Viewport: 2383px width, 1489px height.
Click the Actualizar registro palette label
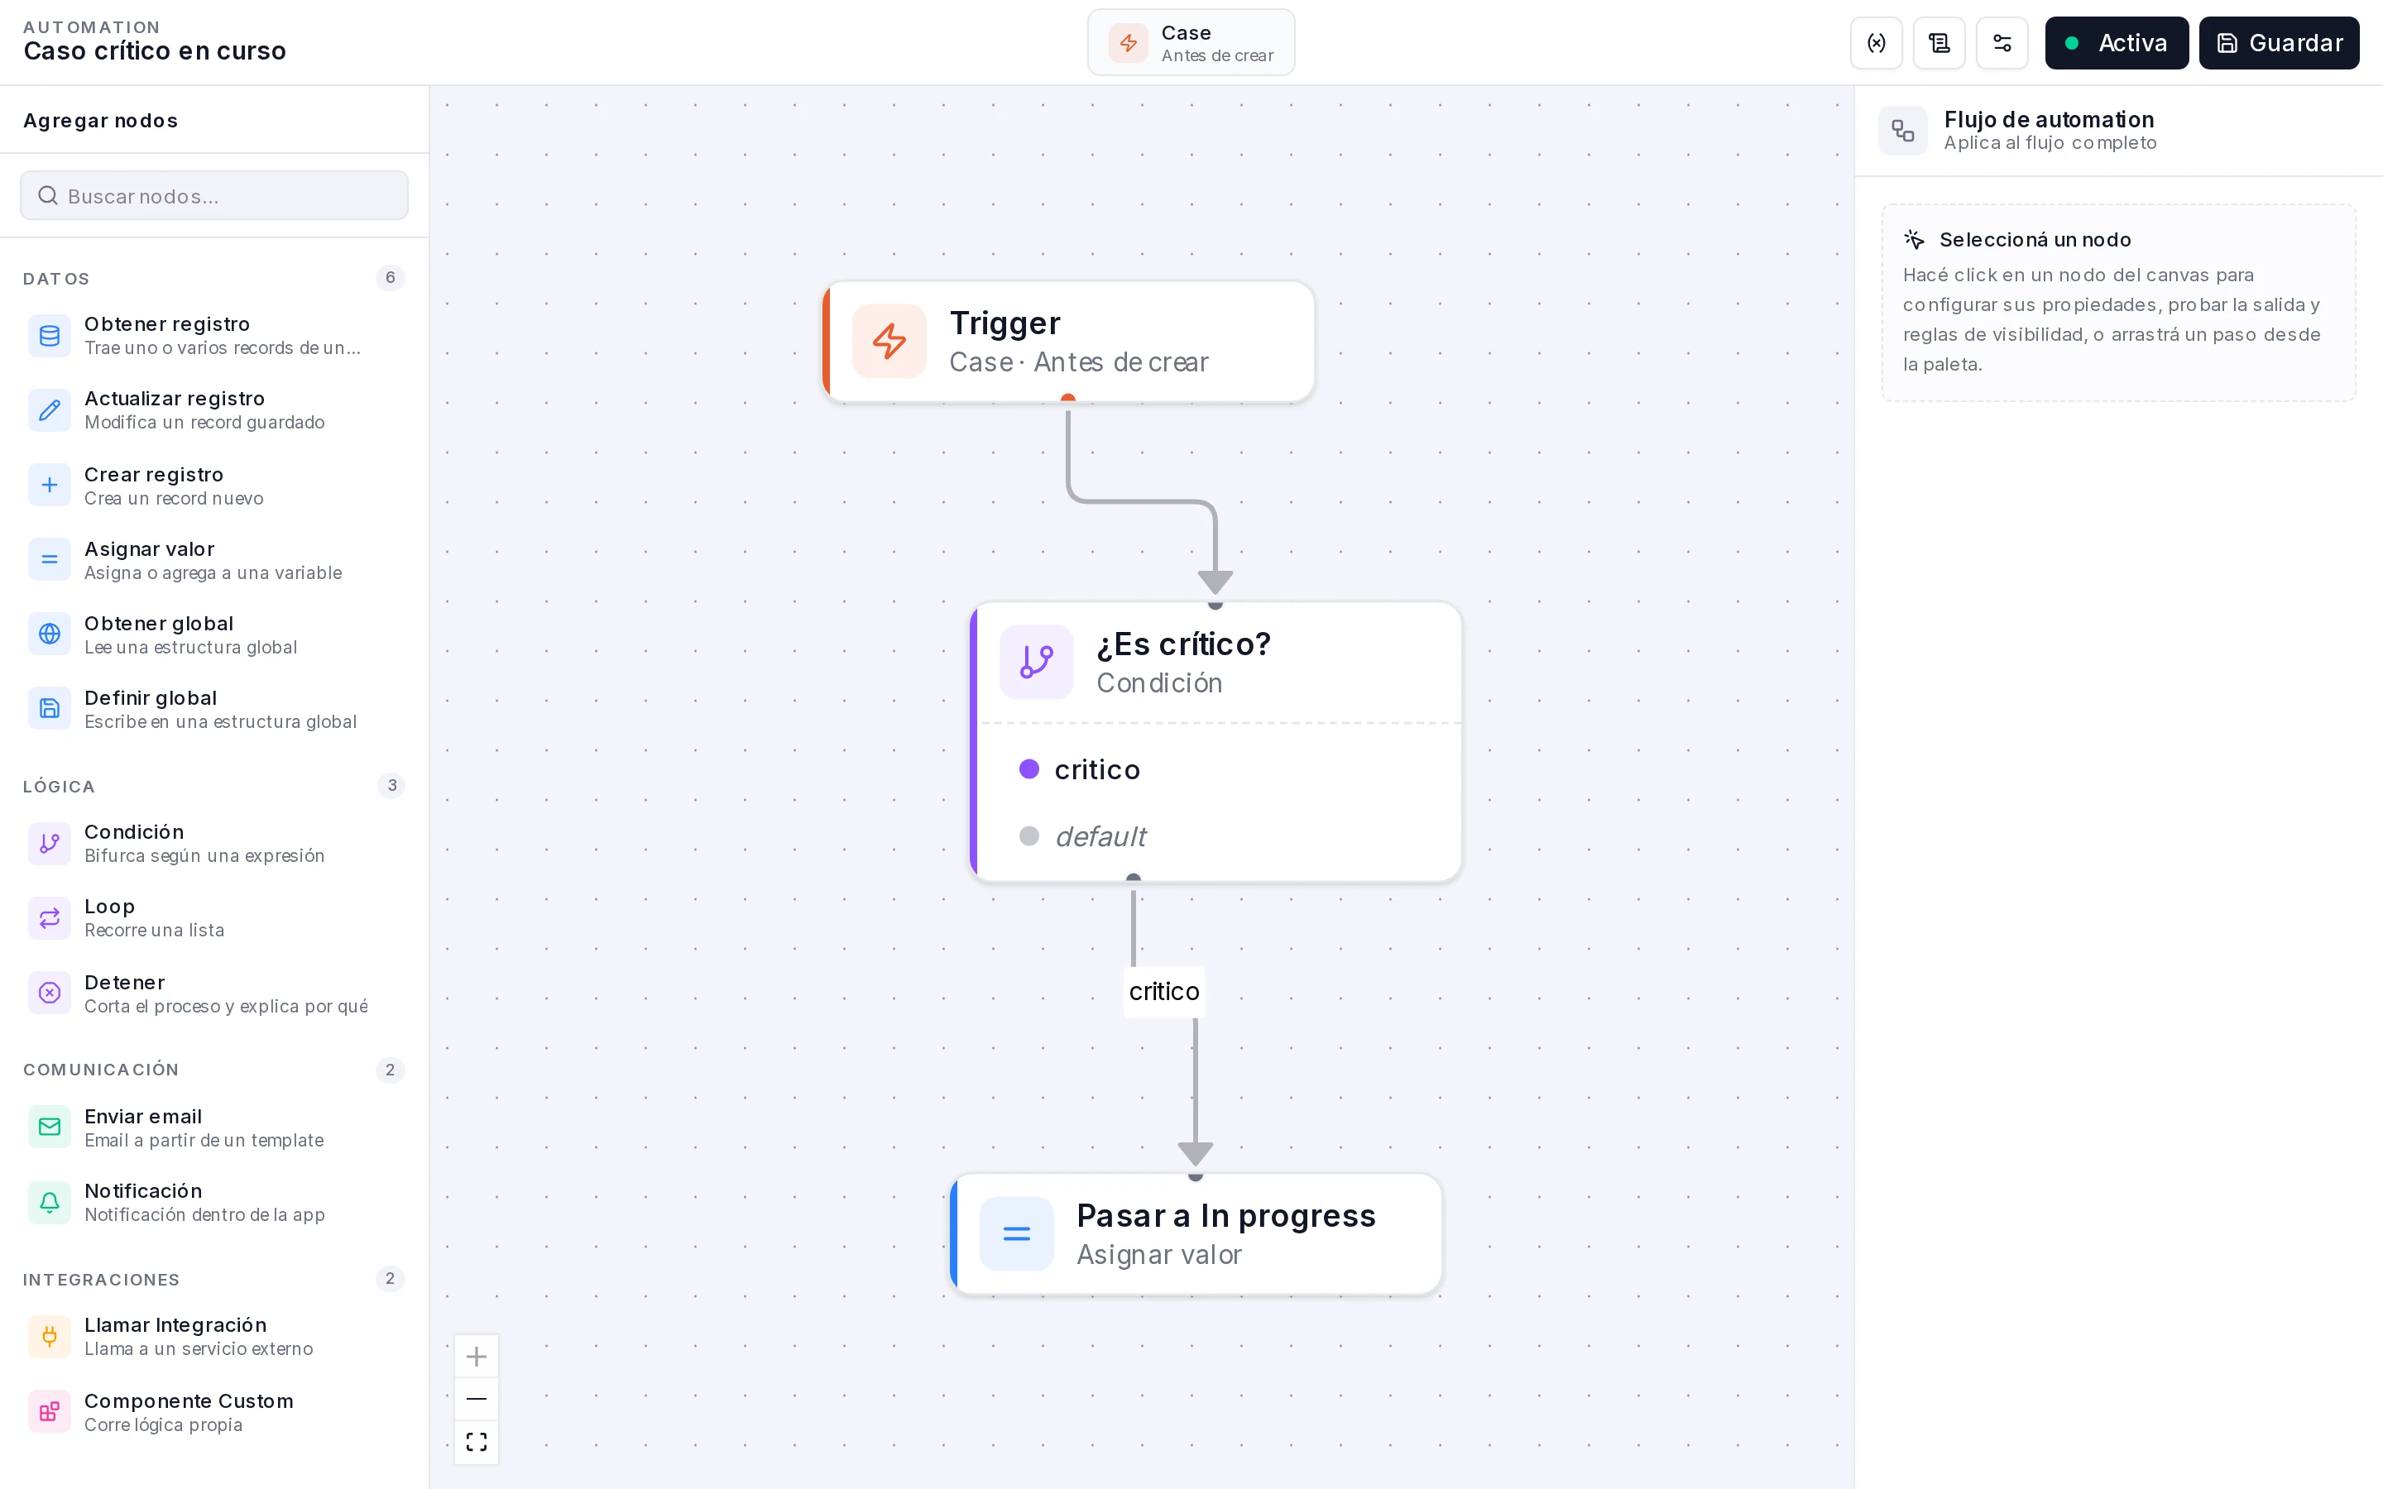click(175, 399)
